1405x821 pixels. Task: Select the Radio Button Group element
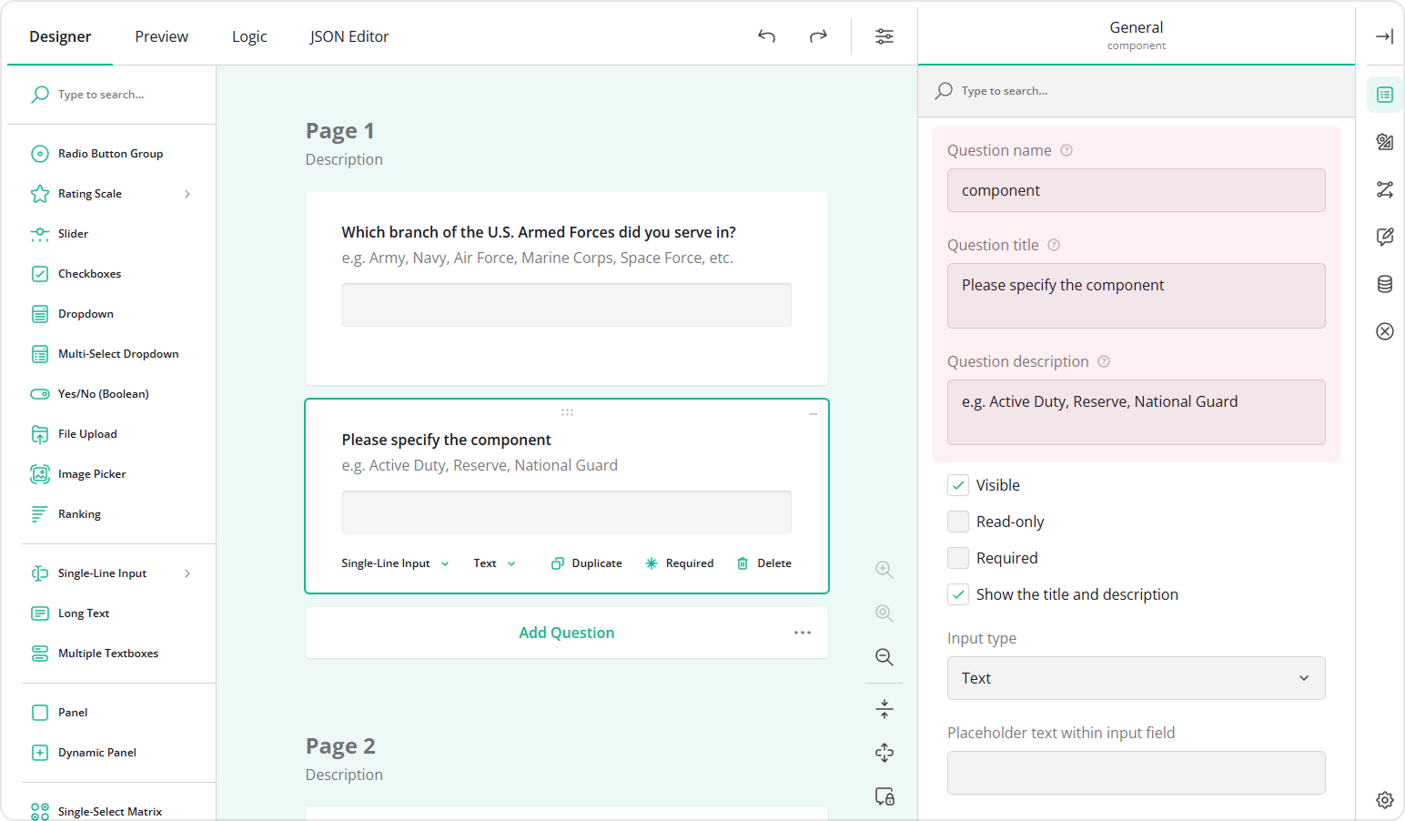[109, 153]
